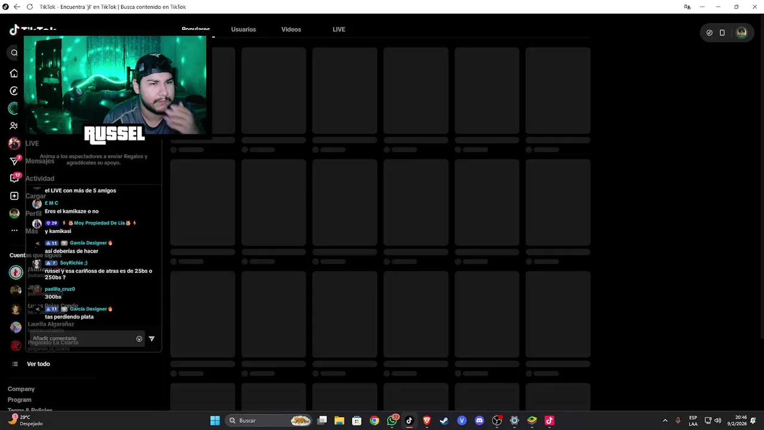Click the comment '300bs'
The height and width of the screenshot is (430, 764).
53,297
